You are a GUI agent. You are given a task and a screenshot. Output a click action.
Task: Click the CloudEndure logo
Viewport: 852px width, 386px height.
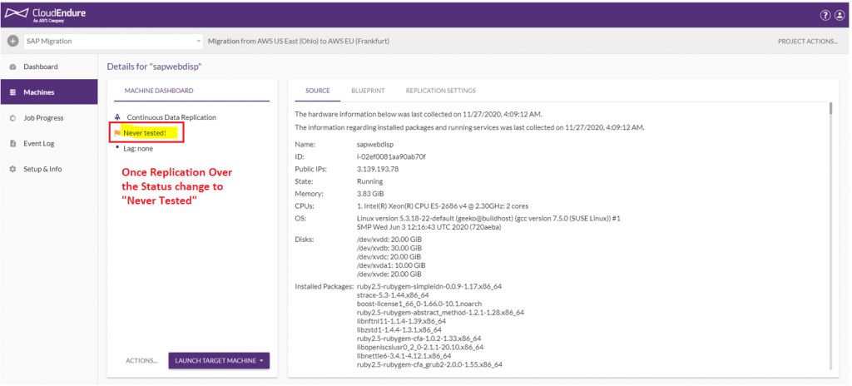tap(45, 15)
